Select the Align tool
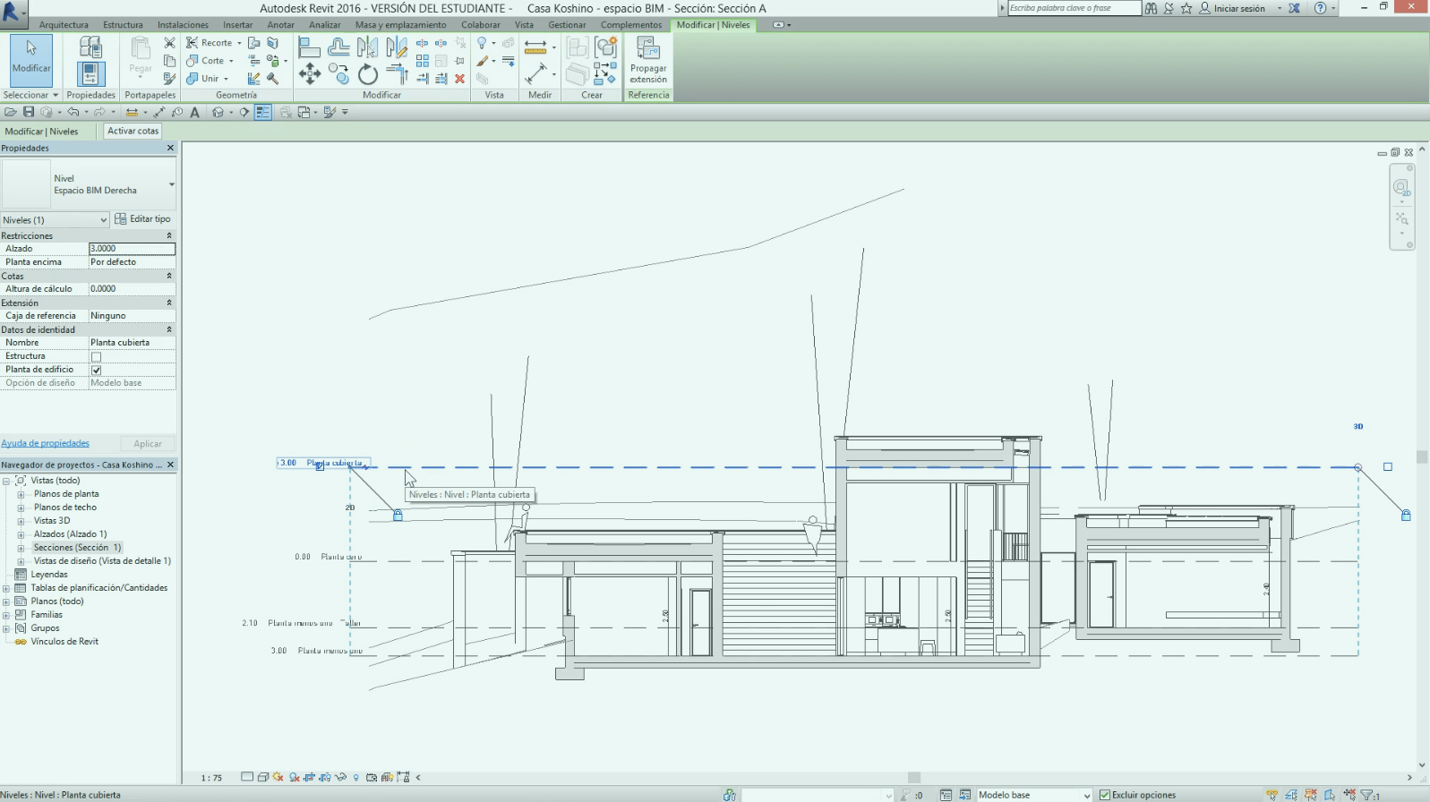This screenshot has width=1430, height=802. click(x=310, y=47)
